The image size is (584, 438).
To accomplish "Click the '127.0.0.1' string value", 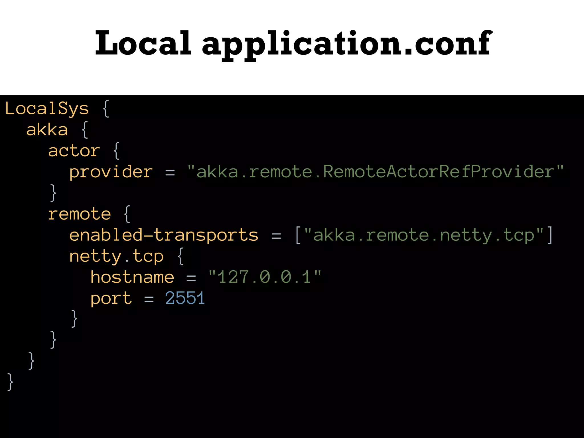I will click(265, 277).
